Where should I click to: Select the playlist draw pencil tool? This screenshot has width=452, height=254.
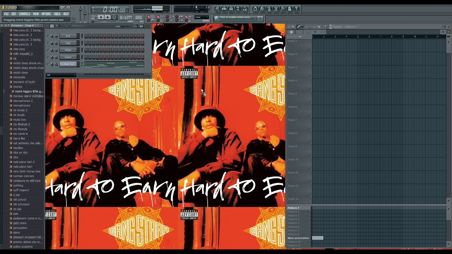click(x=298, y=27)
